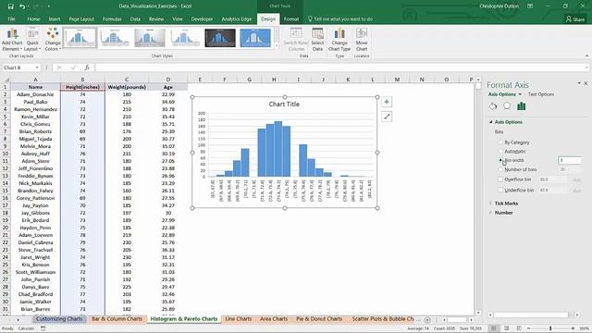Select the dark chart style thumbnail

coord(220,38)
